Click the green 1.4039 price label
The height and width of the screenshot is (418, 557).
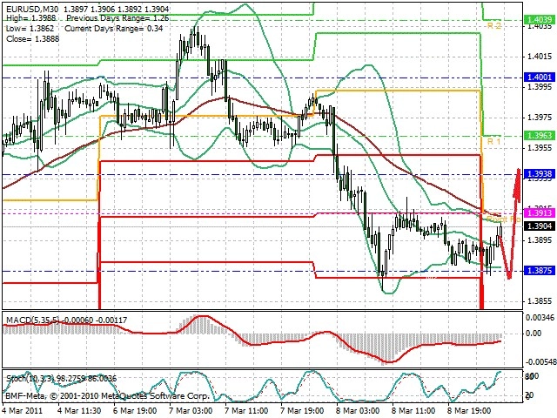(540, 20)
